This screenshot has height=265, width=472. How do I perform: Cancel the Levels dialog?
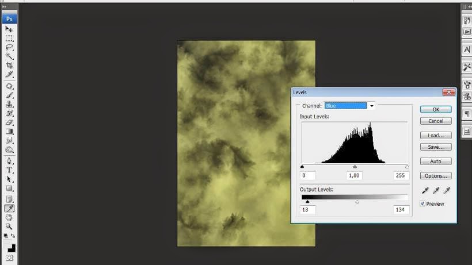click(x=436, y=121)
